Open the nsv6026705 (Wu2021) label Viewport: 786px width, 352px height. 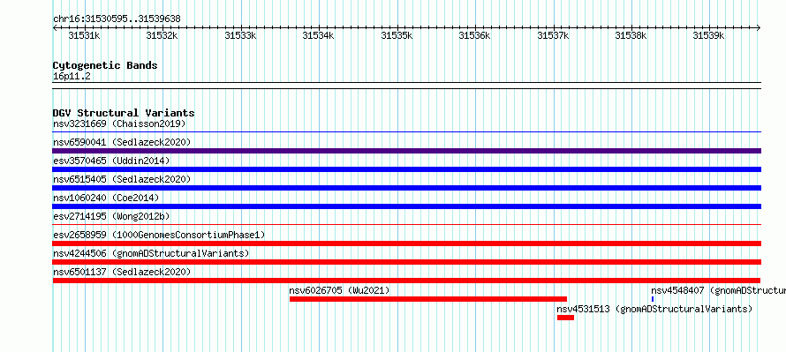339,290
